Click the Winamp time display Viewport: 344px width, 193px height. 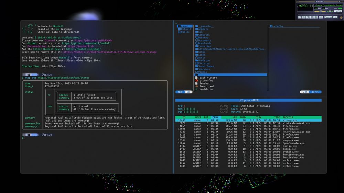click(306, 6)
